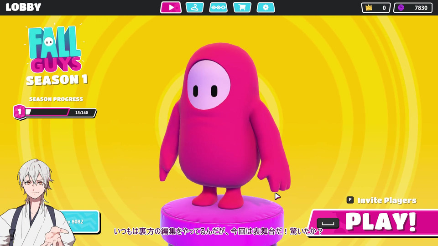Open the Settings gear tab
The width and height of the screenshot is (438, 246).
pos(266,8)
